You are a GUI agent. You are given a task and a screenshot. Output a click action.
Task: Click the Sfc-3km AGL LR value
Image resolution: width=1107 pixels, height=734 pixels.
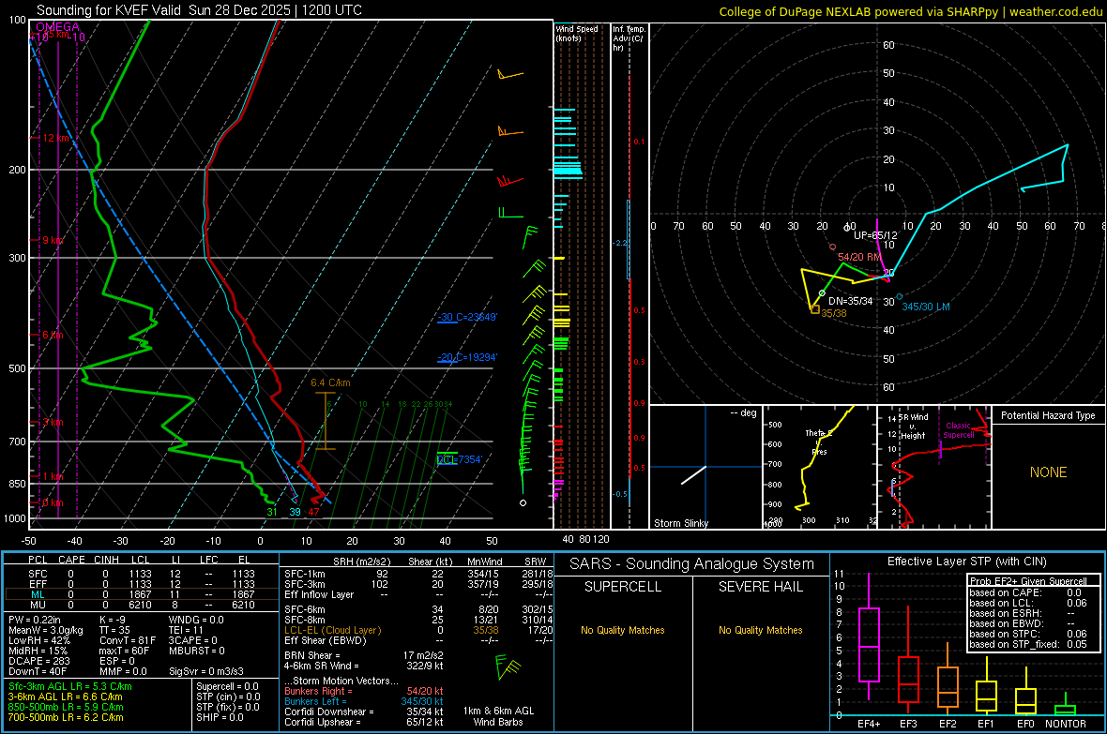pyautogui.click(x=70, y=686)
